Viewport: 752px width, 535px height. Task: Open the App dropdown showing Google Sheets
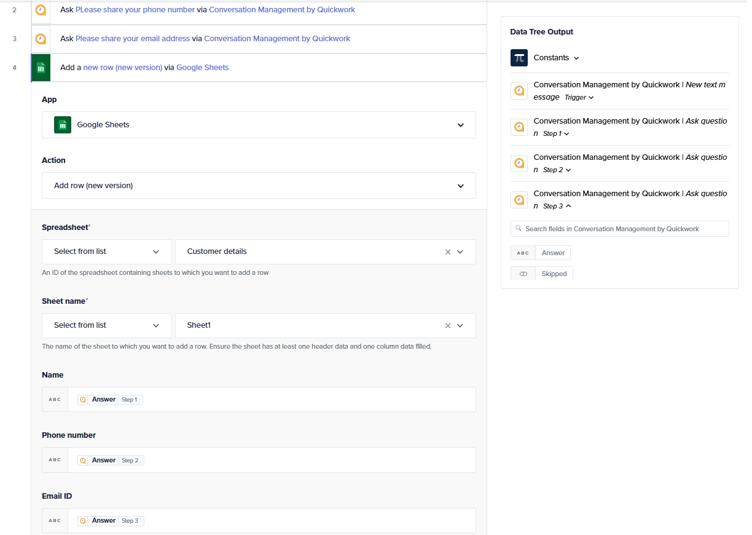tap(259, 125)
